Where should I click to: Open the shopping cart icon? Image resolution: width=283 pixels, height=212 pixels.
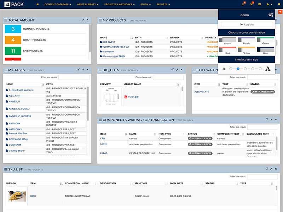[x=252, y=4]
